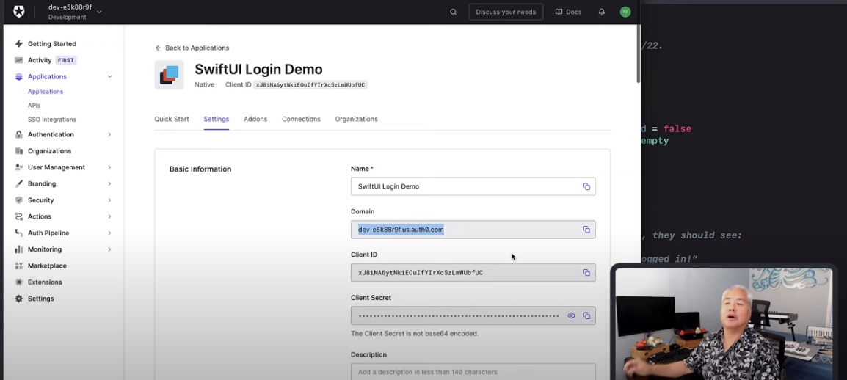Click the Actions flow icon
The height and width of the screenshot is (380, 847).
click(19, 216)
